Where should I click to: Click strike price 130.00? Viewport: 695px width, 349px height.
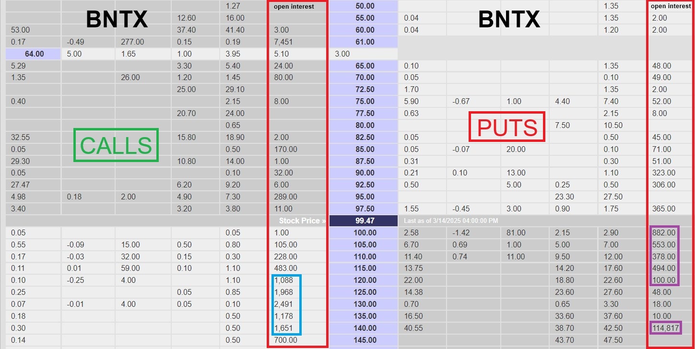coord(365,304)
